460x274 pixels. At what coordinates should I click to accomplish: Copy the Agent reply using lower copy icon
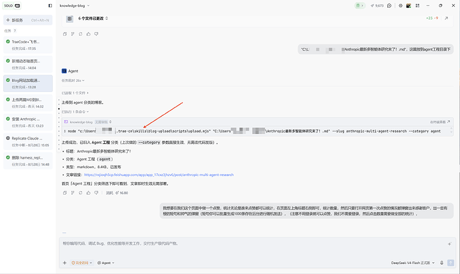pyautogui.click(x=65, y=193)
